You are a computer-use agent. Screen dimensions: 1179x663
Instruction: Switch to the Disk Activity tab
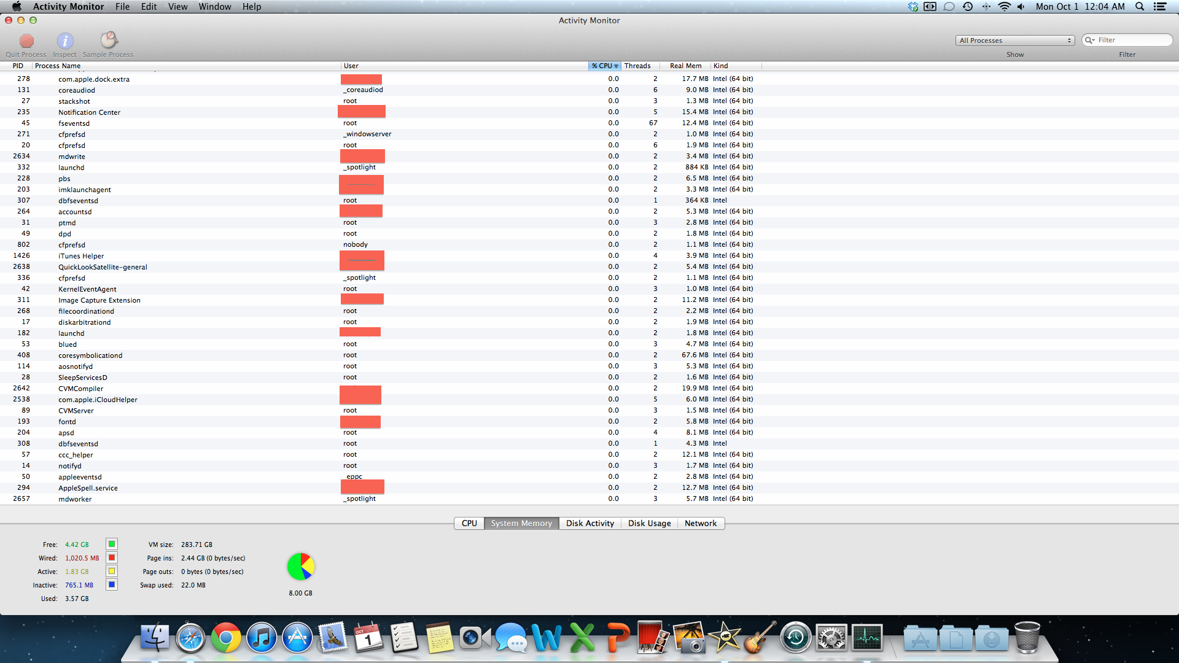(589, 524)
